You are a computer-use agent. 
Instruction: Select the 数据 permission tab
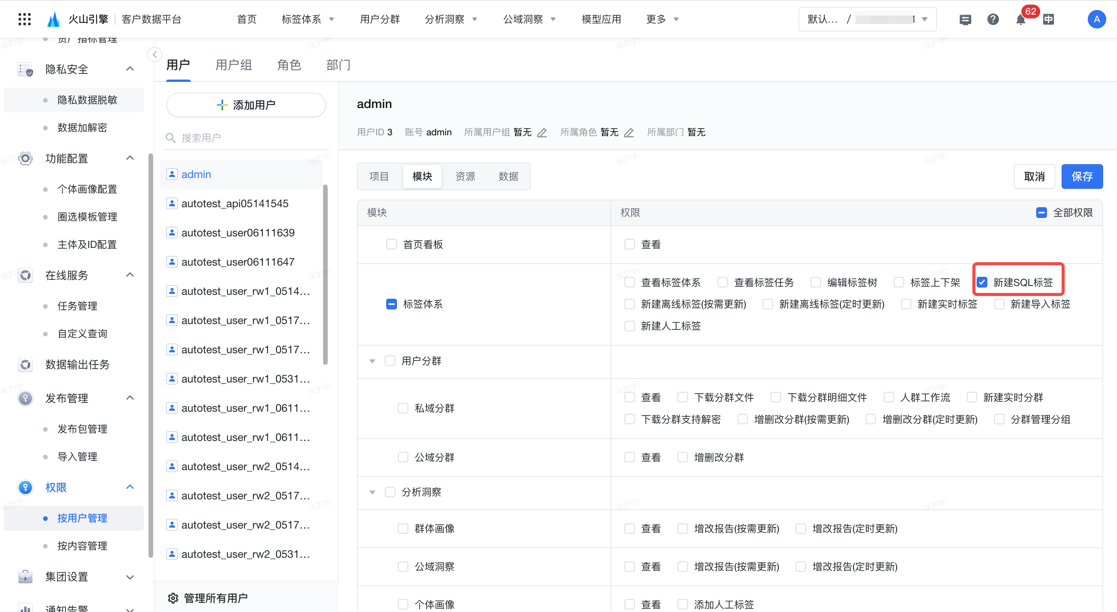pos(508,176)
